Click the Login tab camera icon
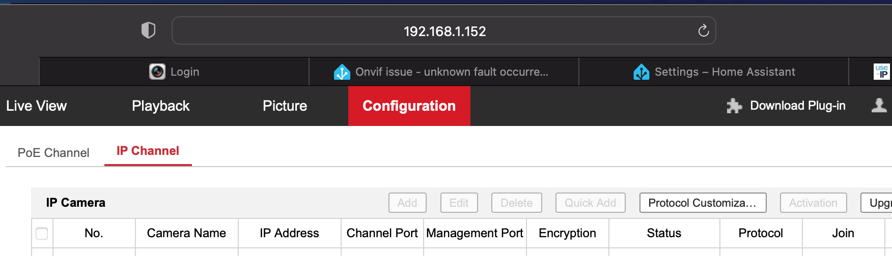Viewport: 892px width, 256px height. click(x=157, y=72)
